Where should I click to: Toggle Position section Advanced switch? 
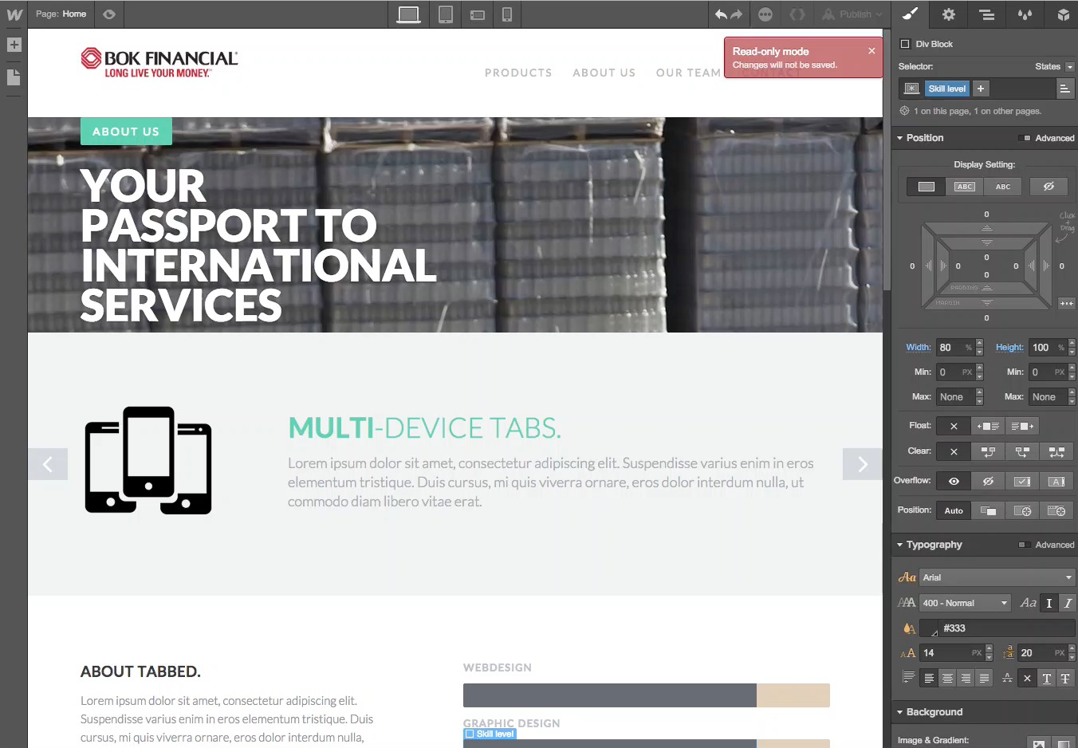coord(1025,138)
